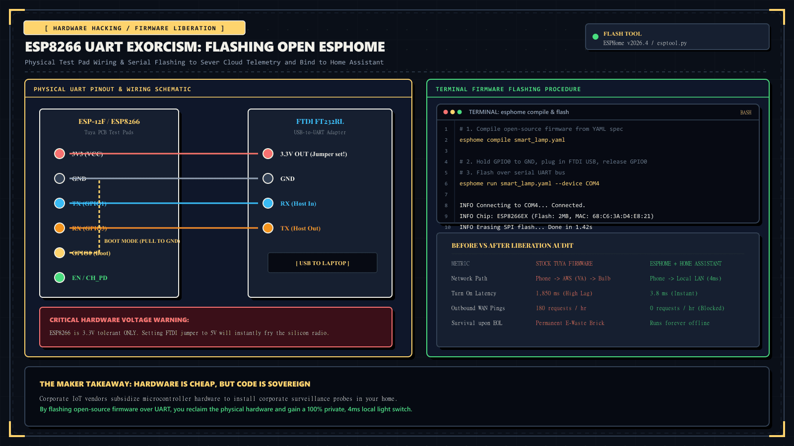794x446 pixels.
Task: Click the '180 requests / hr' value
Action: 561,308
